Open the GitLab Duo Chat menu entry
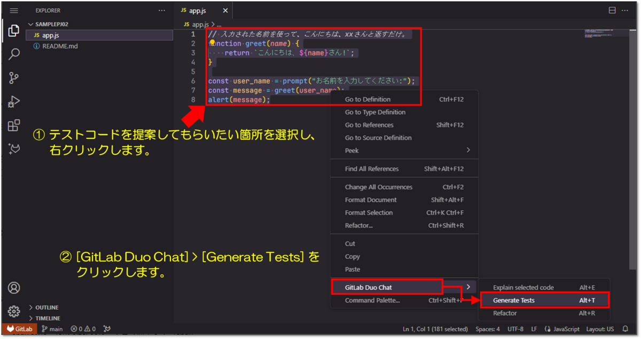The image size is (641, 339). pos(404,287)
